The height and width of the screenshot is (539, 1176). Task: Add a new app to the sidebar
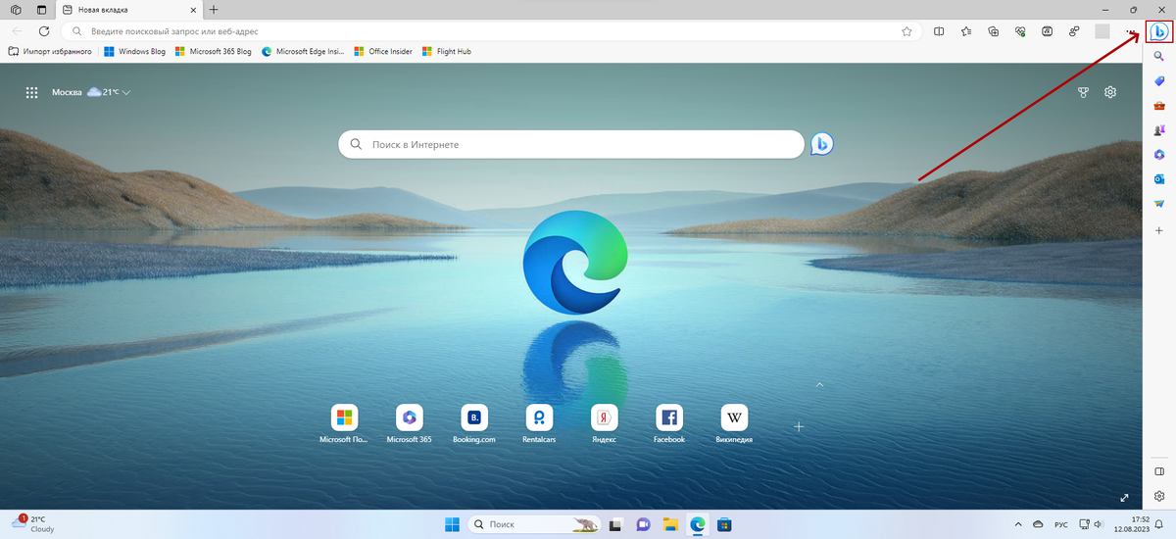click(x=1159, y=230)
